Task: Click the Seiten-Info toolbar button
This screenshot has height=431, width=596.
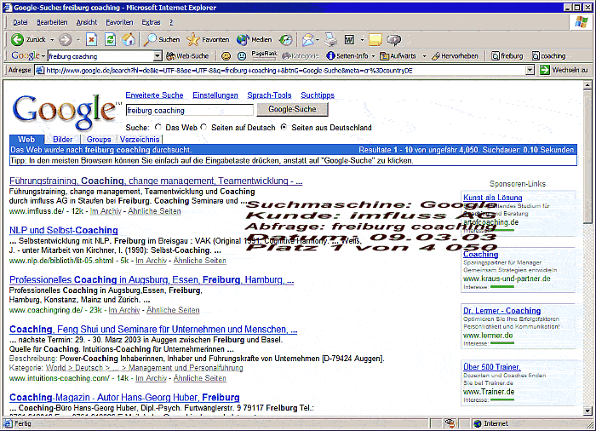Action: (347, 56)
